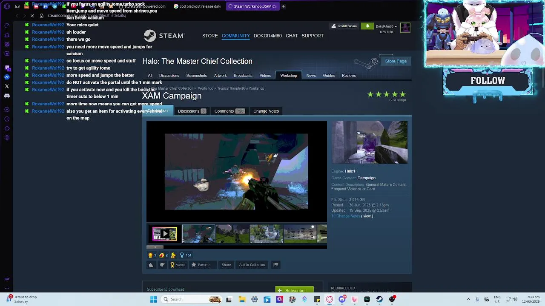Click the user avatar in Steam header
The height and width of the screenshot is (306, 545).
405,28
